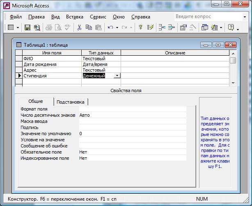
Task: Click the Значение по умолчанию field
Action: pyautogui.click(x=133, y=134)
